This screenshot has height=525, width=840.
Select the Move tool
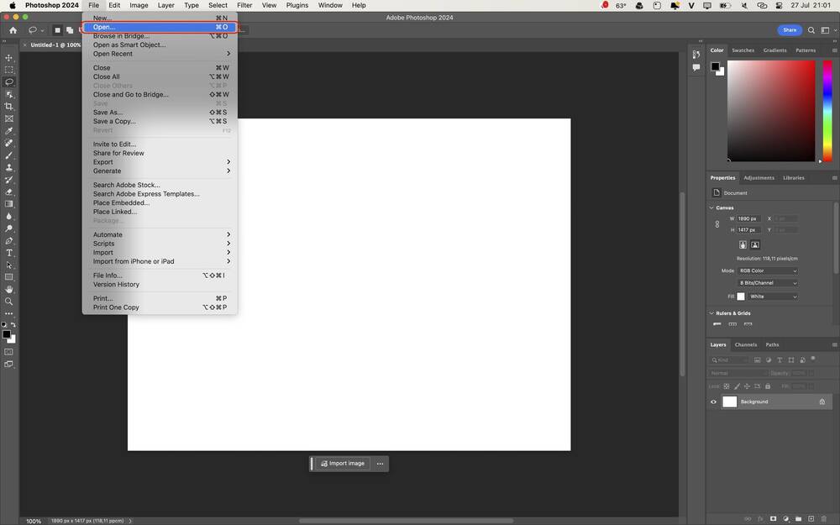9,58
